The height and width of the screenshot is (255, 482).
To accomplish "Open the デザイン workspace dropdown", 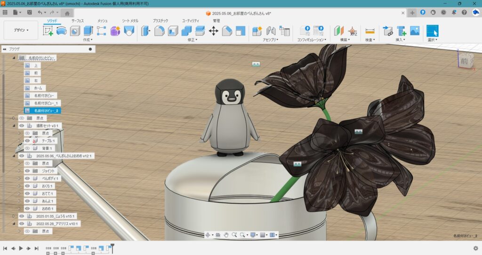I will 21,30.
